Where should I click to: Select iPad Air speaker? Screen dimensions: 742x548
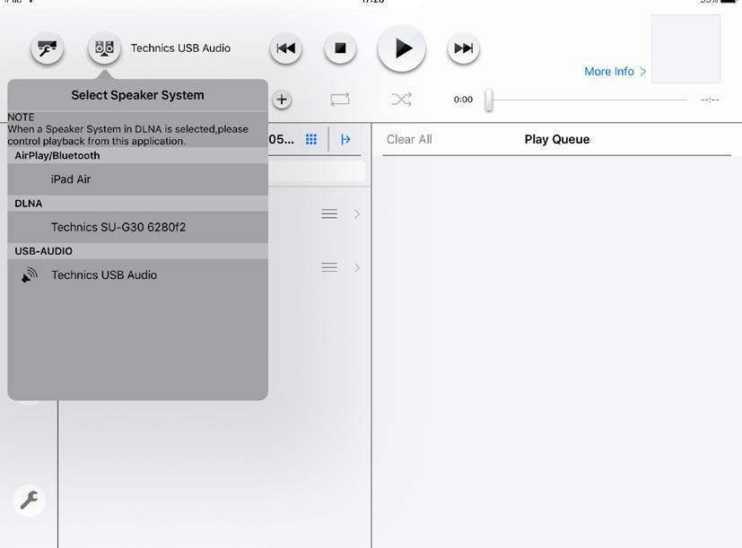tap(137, 179)
